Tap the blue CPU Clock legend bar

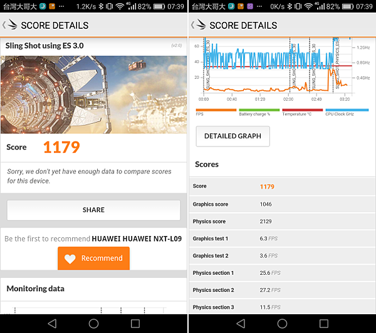347,110
